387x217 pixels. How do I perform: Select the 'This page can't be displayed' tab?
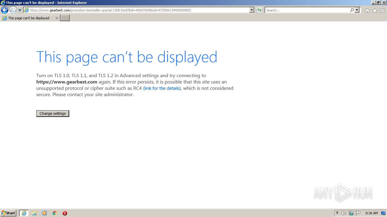pyautogui.click(x=30, y=18)
